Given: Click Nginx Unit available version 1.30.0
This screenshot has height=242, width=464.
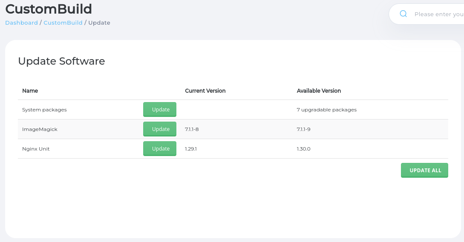Looking at the screenshot, I should (303, 149).
